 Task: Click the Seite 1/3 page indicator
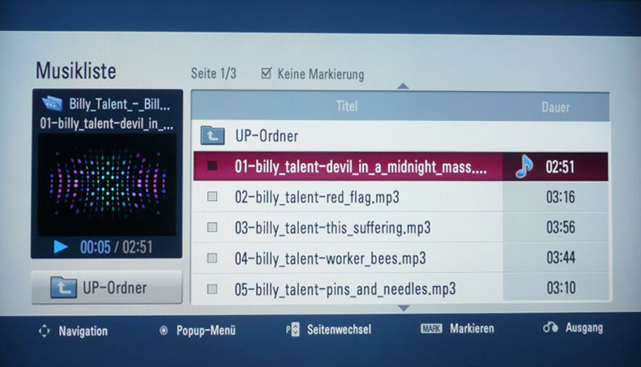[x=213, y=73]
